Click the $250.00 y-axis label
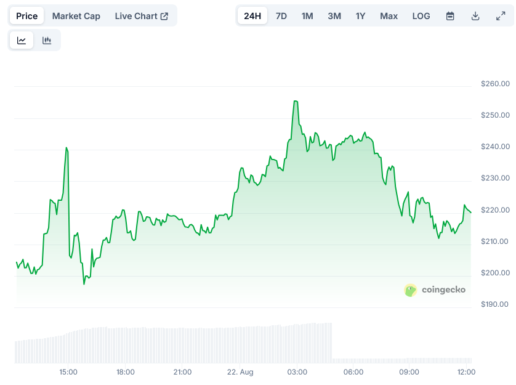 coord(495,115)
